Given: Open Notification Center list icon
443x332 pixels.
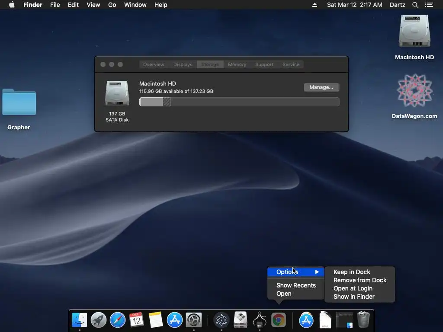Looking at the screenshot, I should (x=429, y=5).
